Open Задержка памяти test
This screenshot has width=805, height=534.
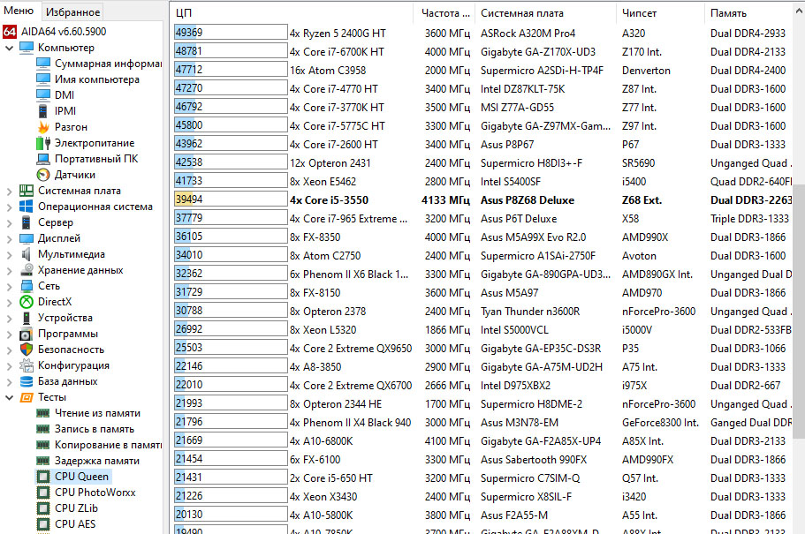pos(97,461)
